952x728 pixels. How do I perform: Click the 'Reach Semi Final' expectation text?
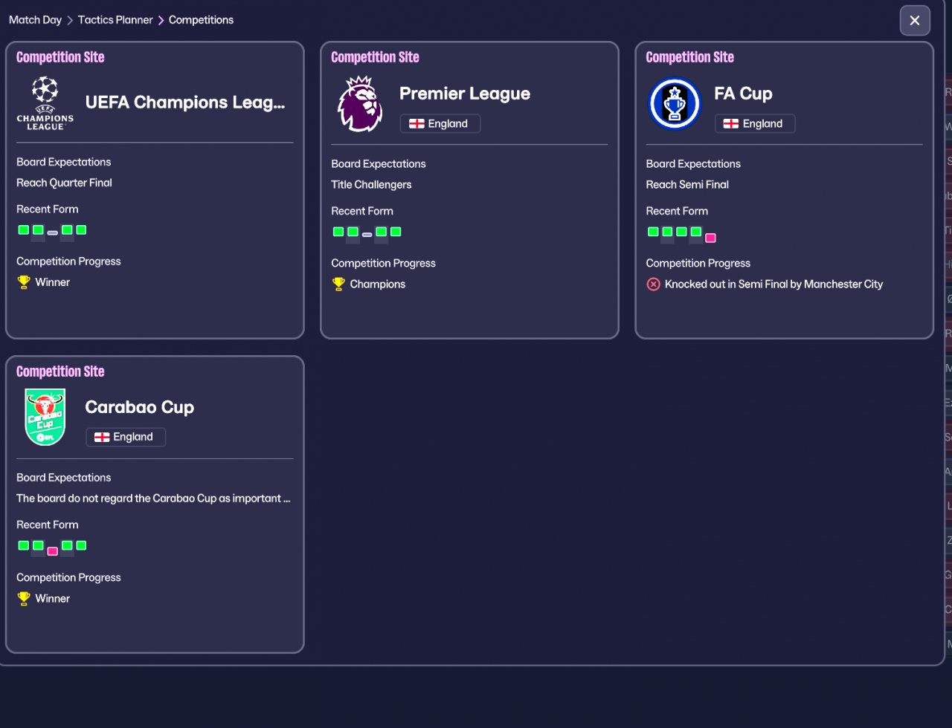click(687, 184)
